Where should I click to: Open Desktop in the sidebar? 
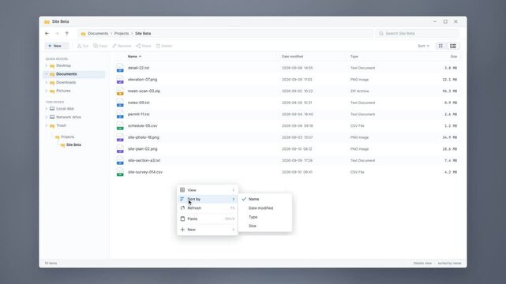(x=64, y=65)
